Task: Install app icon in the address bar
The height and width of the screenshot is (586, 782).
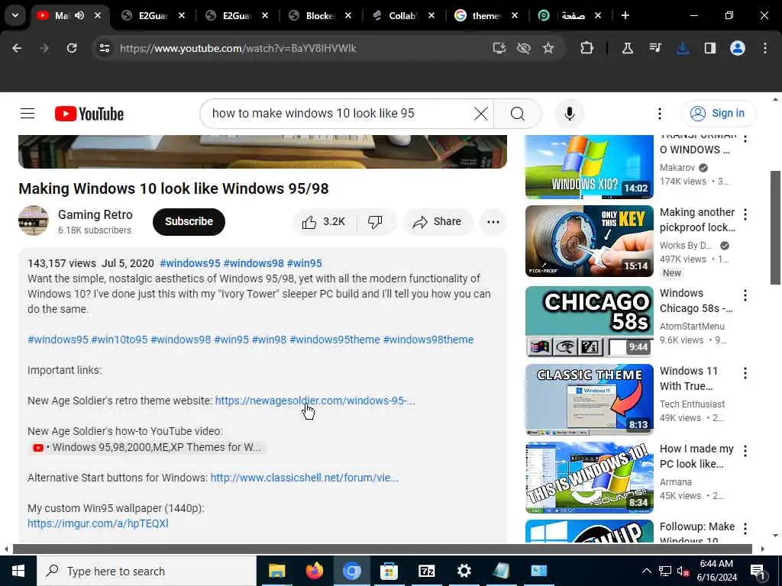Action: [x=499, y=48]
